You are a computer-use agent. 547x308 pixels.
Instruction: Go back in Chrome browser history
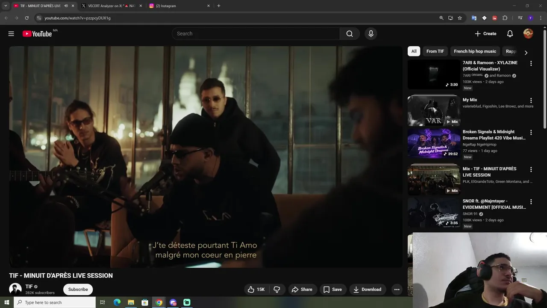tap(6, 18)
